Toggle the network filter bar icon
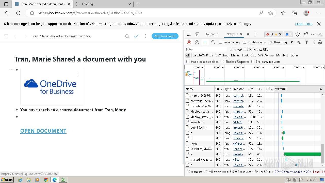 (x=205, y=42)
